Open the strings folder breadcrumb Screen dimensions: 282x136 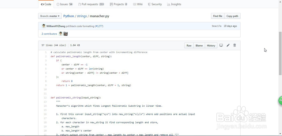click(x=82, y=16)
